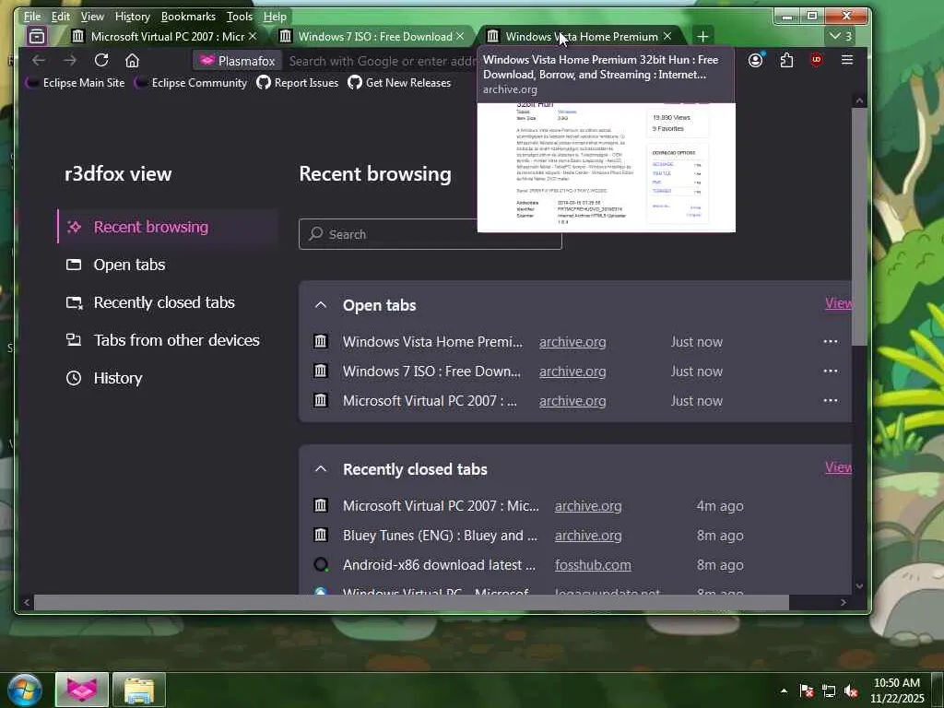Close the Windows Vista Home Premium tab
The height and width of the screenshot is (708, 944).
(667, 37)
